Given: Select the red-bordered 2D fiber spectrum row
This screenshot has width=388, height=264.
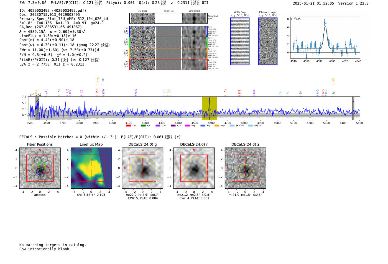Looking at the screenshot, I should tap(169, 65).
